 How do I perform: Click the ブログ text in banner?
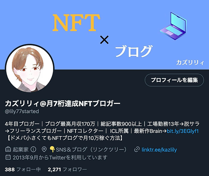point(134,51)
